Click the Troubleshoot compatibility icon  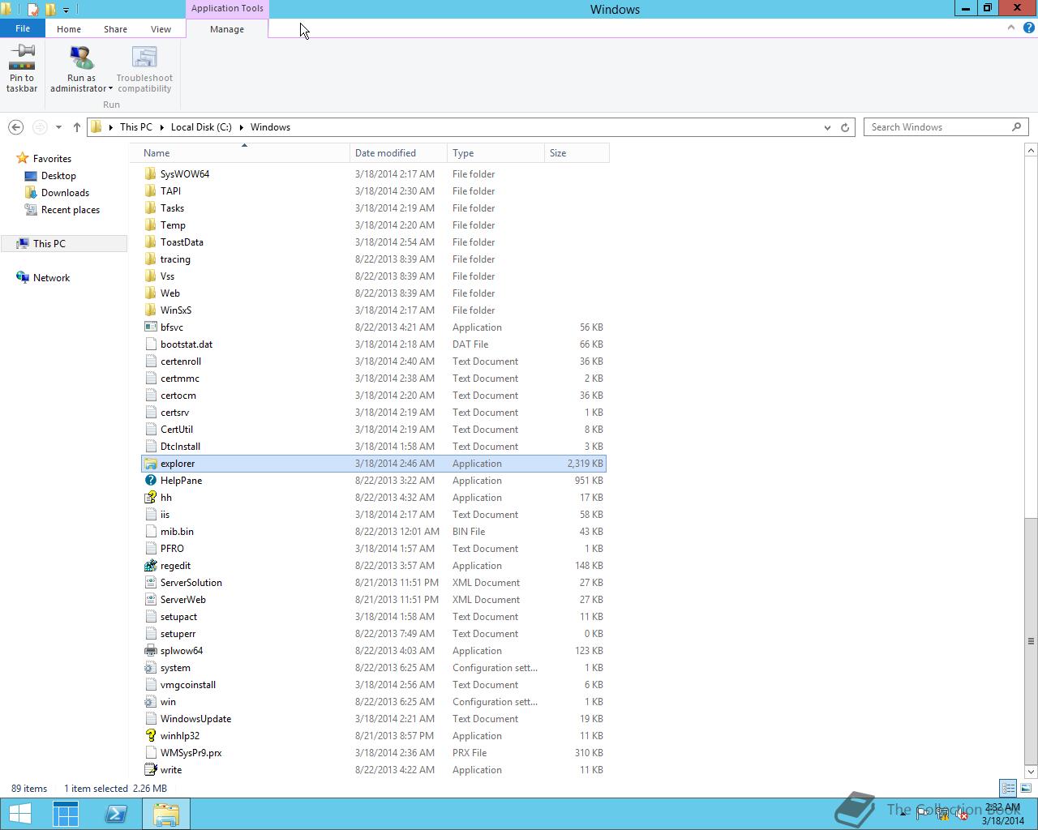click(x=144, y=58)
